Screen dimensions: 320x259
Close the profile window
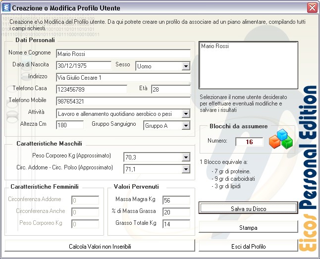point(312,8)
